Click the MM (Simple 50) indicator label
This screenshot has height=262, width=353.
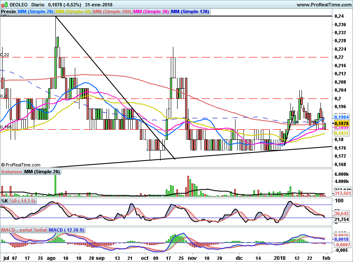click(x=73, y=12)
